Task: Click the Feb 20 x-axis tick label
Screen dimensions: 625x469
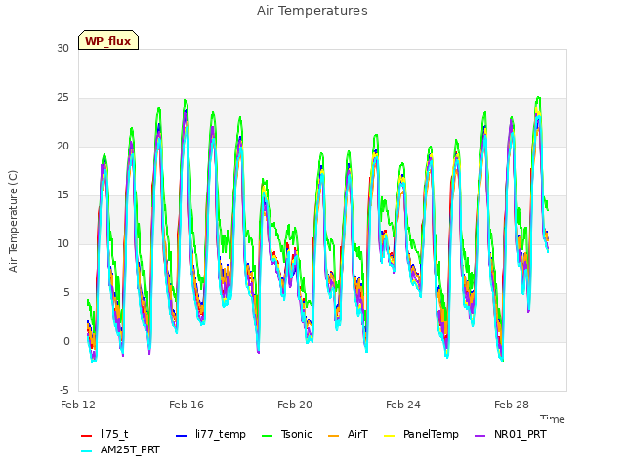Action: click(x=295, y=405)
